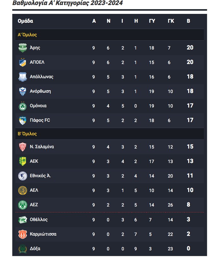Select the Α' Όμιλος group header
The width and height of the screenshot is (208, 257).
point(110,35)
